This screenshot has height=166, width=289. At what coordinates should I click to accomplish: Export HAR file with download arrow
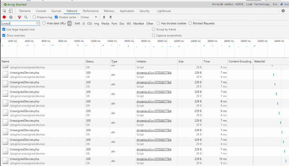tap(111, 17)
